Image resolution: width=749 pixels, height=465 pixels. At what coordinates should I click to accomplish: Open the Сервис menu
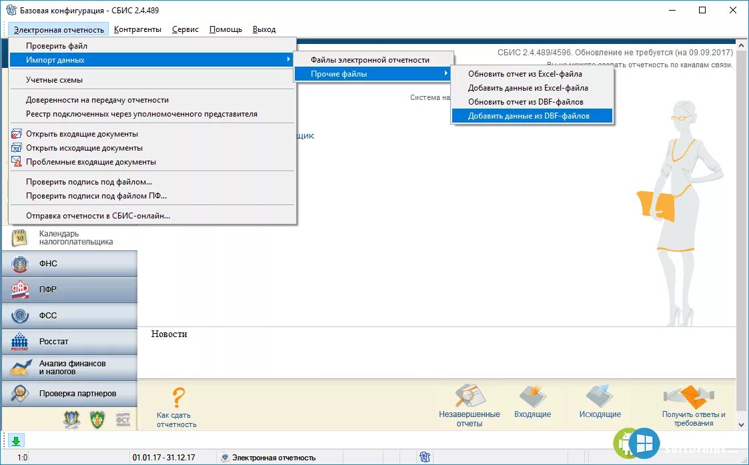[185, 29]
